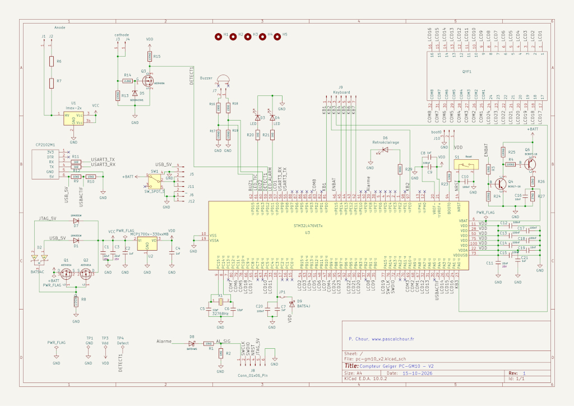Click the Q3 AO3400A MOSFET symbol

[x=149, y=81]
